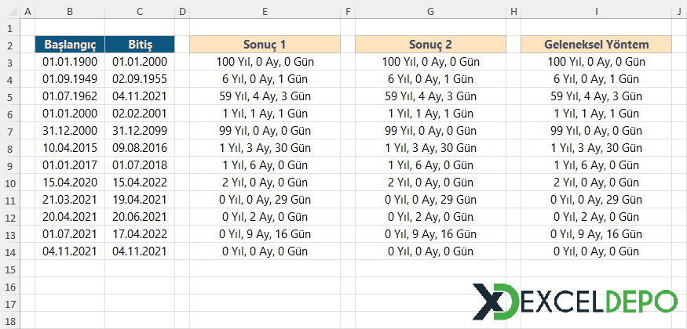687x329 pixels.
Task: Click the Başlangıç header cell
Action: tap(70, 44)
